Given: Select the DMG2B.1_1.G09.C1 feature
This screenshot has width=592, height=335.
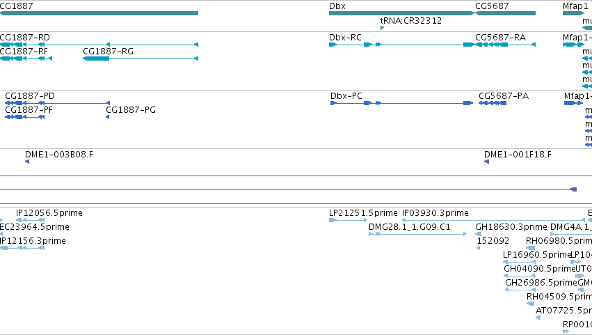Looking at the screenshot, I should [x=418, y=234].
